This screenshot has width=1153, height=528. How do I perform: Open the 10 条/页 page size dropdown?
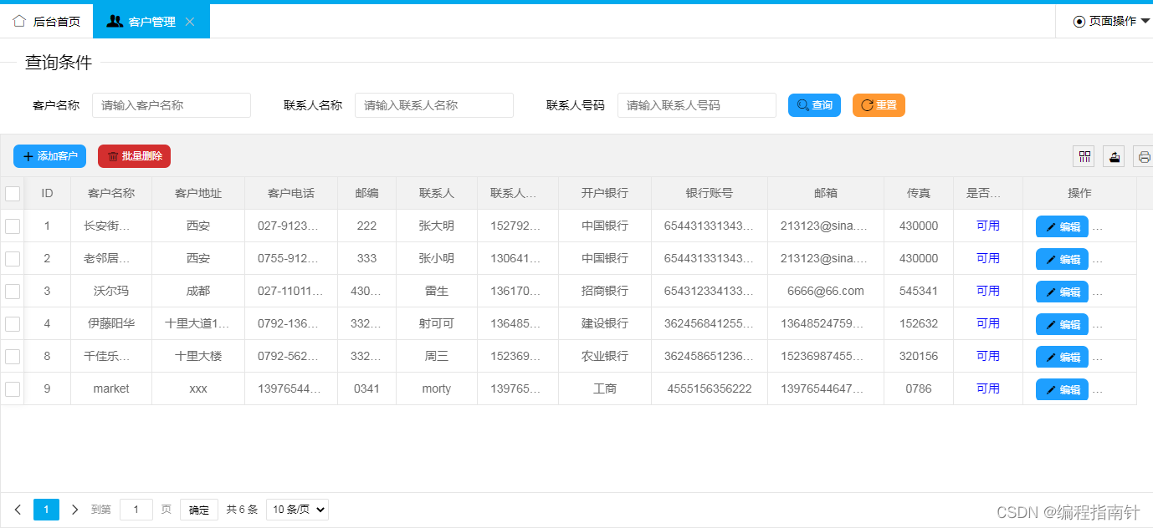tap(297, 510)
